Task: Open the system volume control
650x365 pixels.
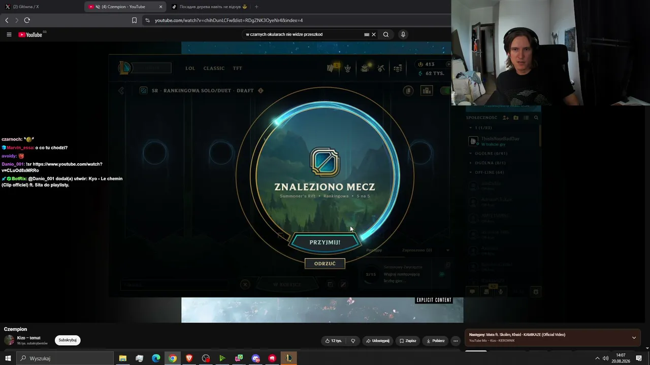Action: click(x=605, y=358)
